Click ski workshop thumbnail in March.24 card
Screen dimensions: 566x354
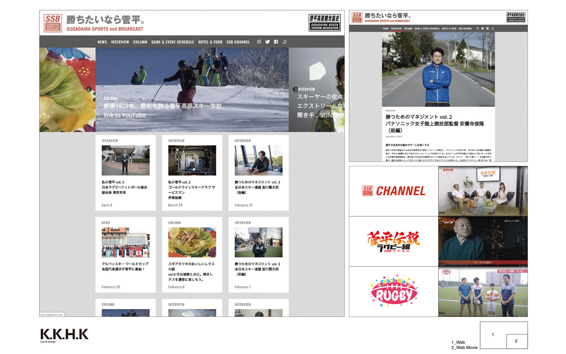(x=192, y=160)
